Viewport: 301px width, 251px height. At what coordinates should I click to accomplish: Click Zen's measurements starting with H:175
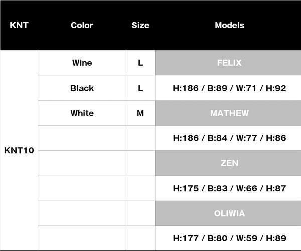click(x=229, y=188)
